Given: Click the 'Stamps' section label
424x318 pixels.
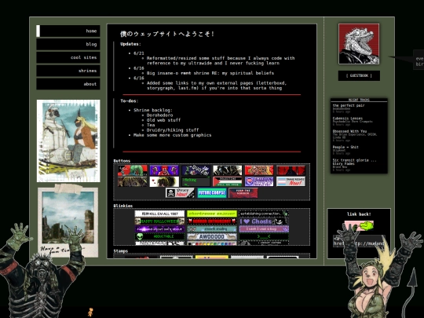Looking at the screenshot, I should [121, 251].
